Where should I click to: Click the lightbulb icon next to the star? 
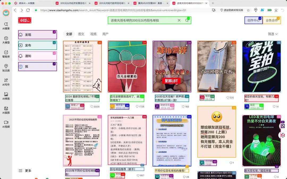(x=256, y=10)
